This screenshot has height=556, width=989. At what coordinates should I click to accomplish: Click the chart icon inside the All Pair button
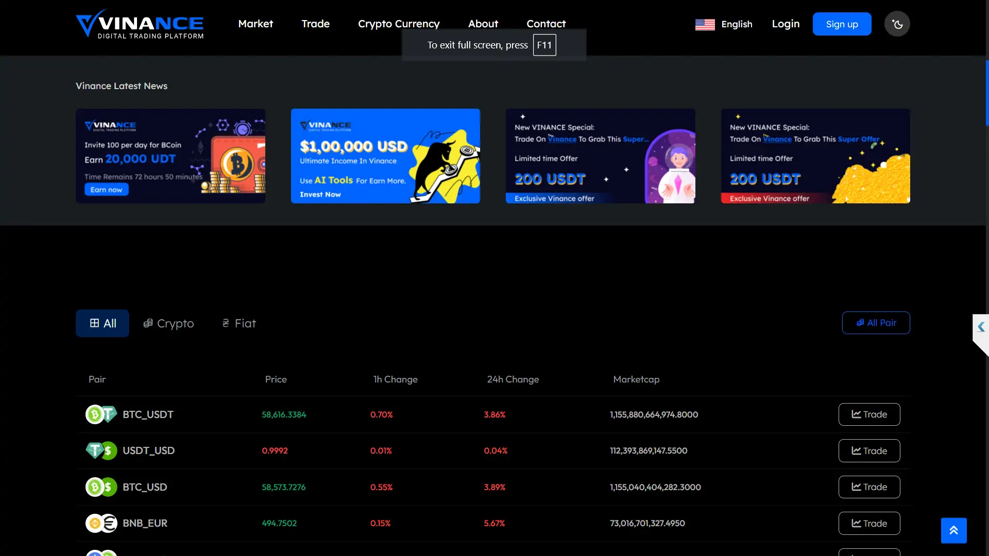click(859, 323)
